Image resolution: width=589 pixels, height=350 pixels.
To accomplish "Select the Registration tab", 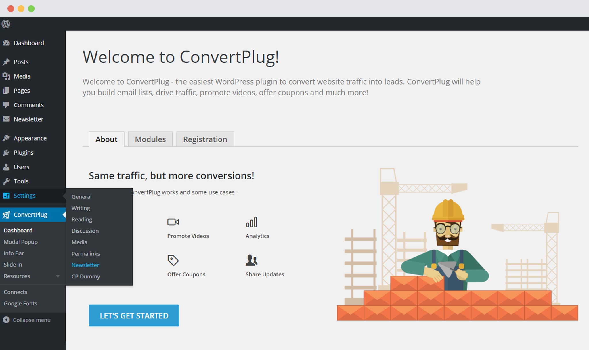I will pos(205,139).
